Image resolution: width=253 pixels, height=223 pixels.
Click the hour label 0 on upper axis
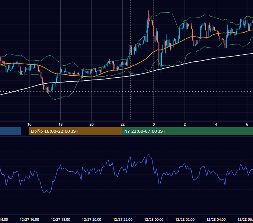coord(154,125)
